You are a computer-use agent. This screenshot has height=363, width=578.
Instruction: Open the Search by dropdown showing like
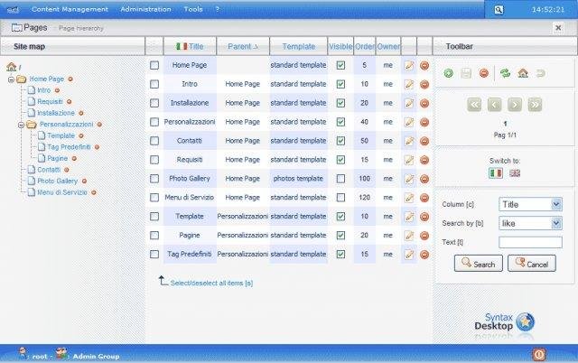[530, 223]
